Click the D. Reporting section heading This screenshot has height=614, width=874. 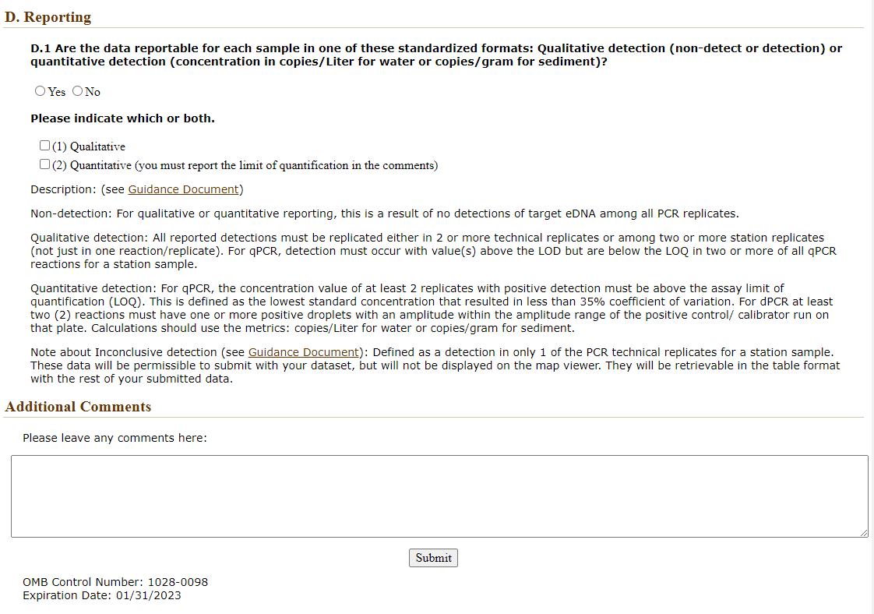click(48, 17)
